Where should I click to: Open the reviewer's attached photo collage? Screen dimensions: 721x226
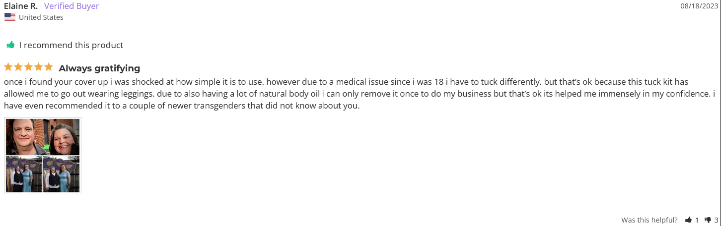[43, 156]
